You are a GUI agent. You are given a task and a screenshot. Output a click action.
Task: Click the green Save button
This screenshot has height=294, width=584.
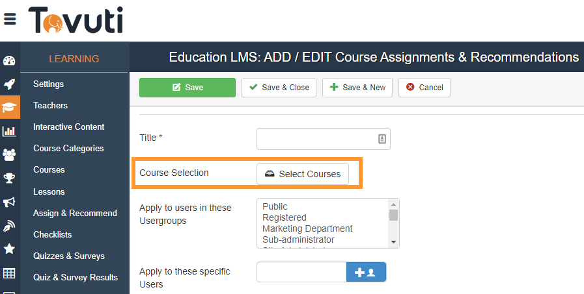tap(188, 88)
